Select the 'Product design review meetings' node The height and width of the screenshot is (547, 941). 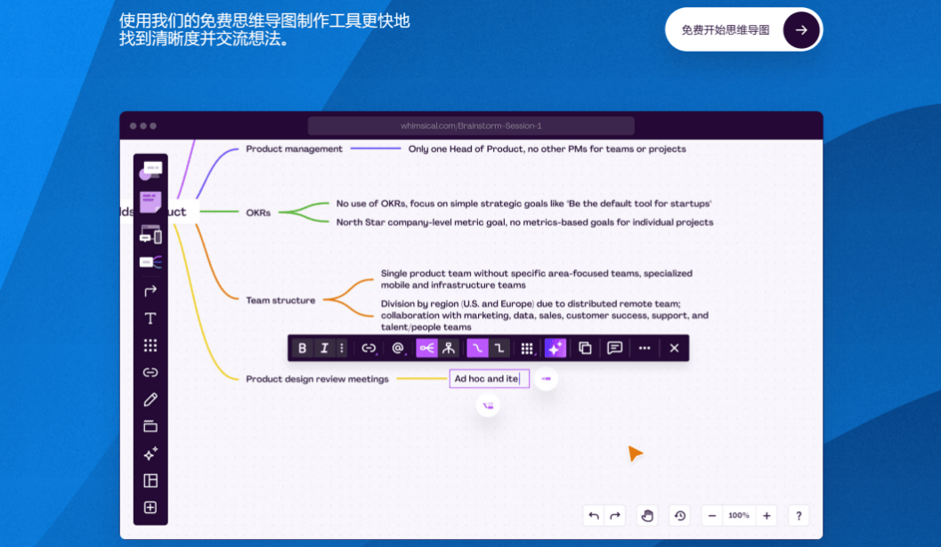[317, 379]
